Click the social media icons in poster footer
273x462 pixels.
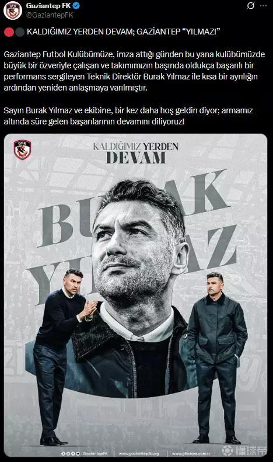[71, 453]
